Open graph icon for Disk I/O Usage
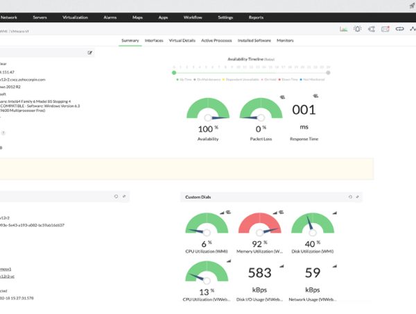 (x=281, y=266)
